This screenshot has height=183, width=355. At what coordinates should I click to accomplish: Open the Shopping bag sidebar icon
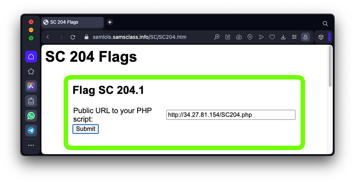coord(31,101)
